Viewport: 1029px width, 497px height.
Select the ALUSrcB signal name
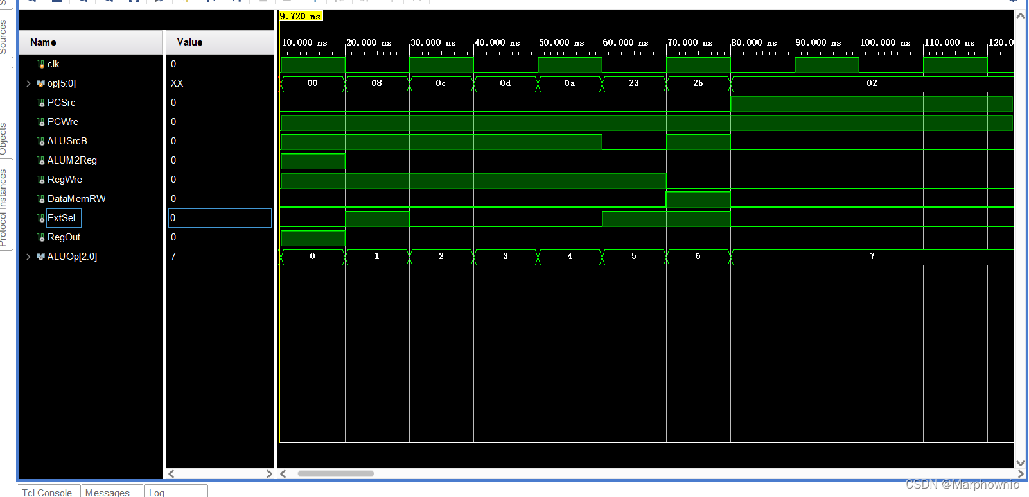67,141
